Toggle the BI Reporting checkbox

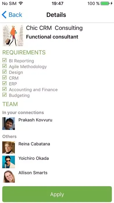coord(5,60)
